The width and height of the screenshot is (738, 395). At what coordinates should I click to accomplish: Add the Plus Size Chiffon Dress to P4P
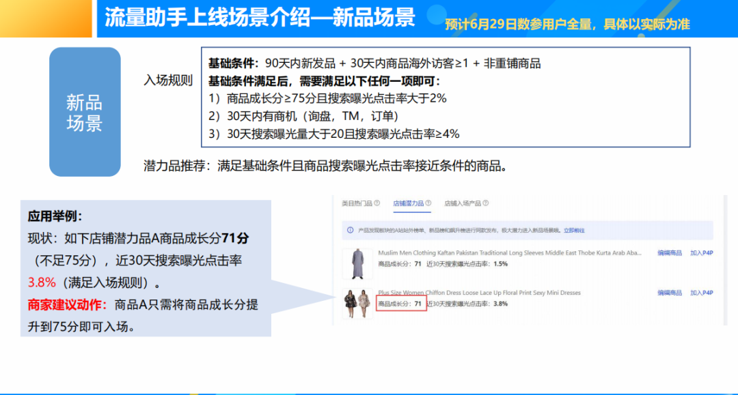pos(700,292)
